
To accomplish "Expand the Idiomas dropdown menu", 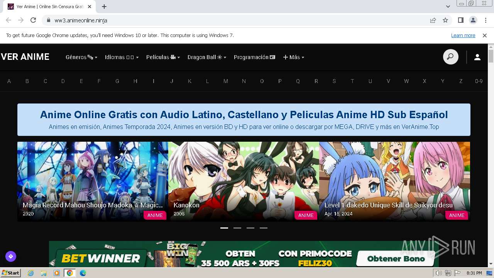I will point(122,57).
